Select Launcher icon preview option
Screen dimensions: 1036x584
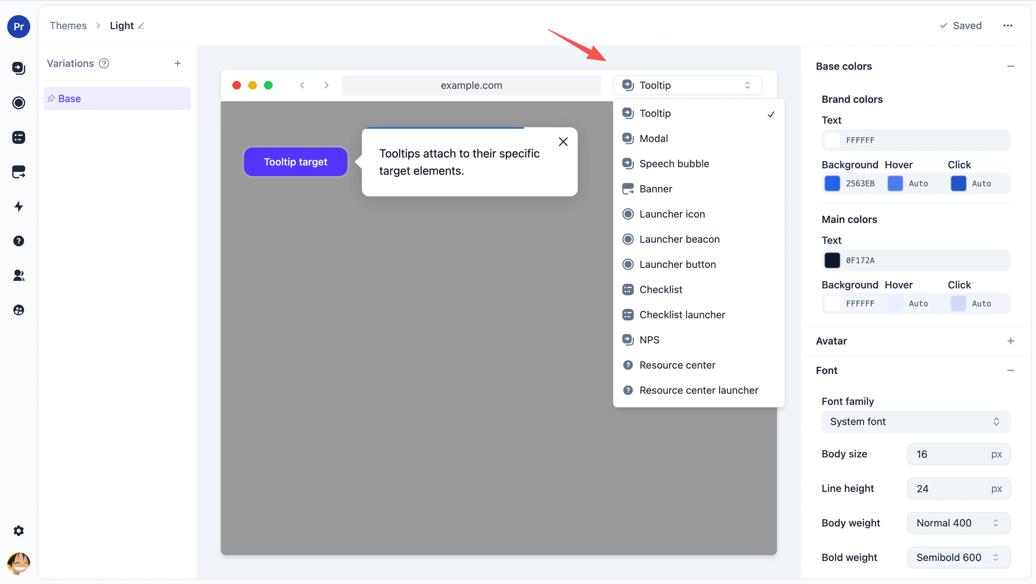(699, 214)
